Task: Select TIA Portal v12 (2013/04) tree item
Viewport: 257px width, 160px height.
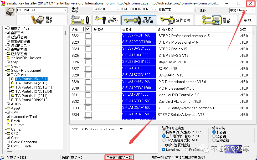Action: pyautogui.click(x=34, y=91)
